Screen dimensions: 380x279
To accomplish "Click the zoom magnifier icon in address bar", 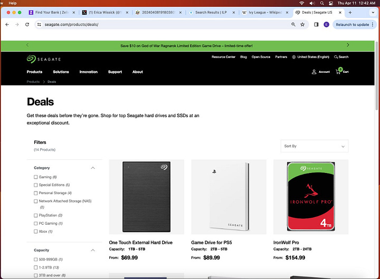I will 293,24.
